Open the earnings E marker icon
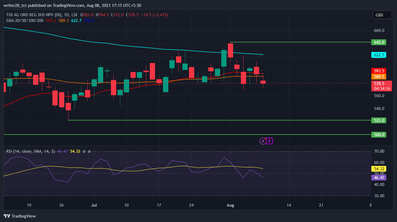This screenshot has height=222, width=397. (x=270, y=141)
